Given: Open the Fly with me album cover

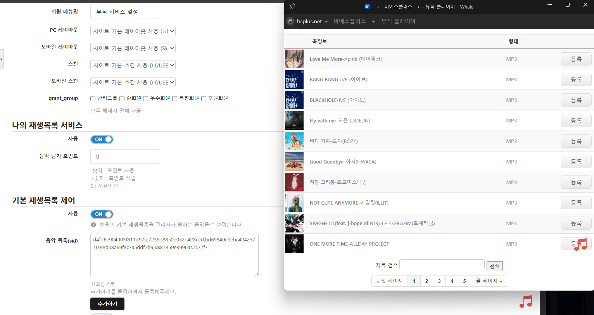Looking at the screenshot, I should point(294,120).
